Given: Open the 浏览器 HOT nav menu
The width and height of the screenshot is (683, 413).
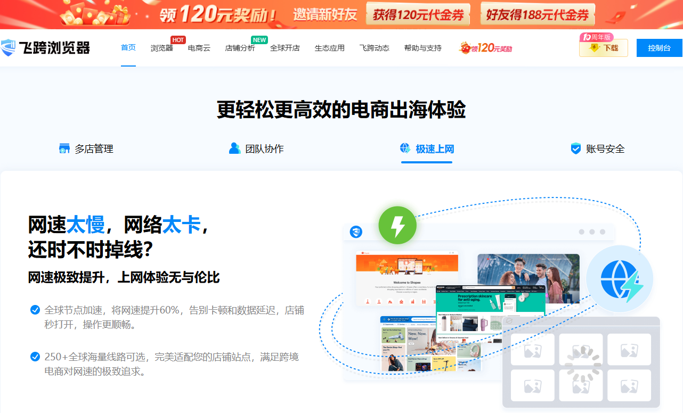Looking at the screenshot, I should pos(161,48).
